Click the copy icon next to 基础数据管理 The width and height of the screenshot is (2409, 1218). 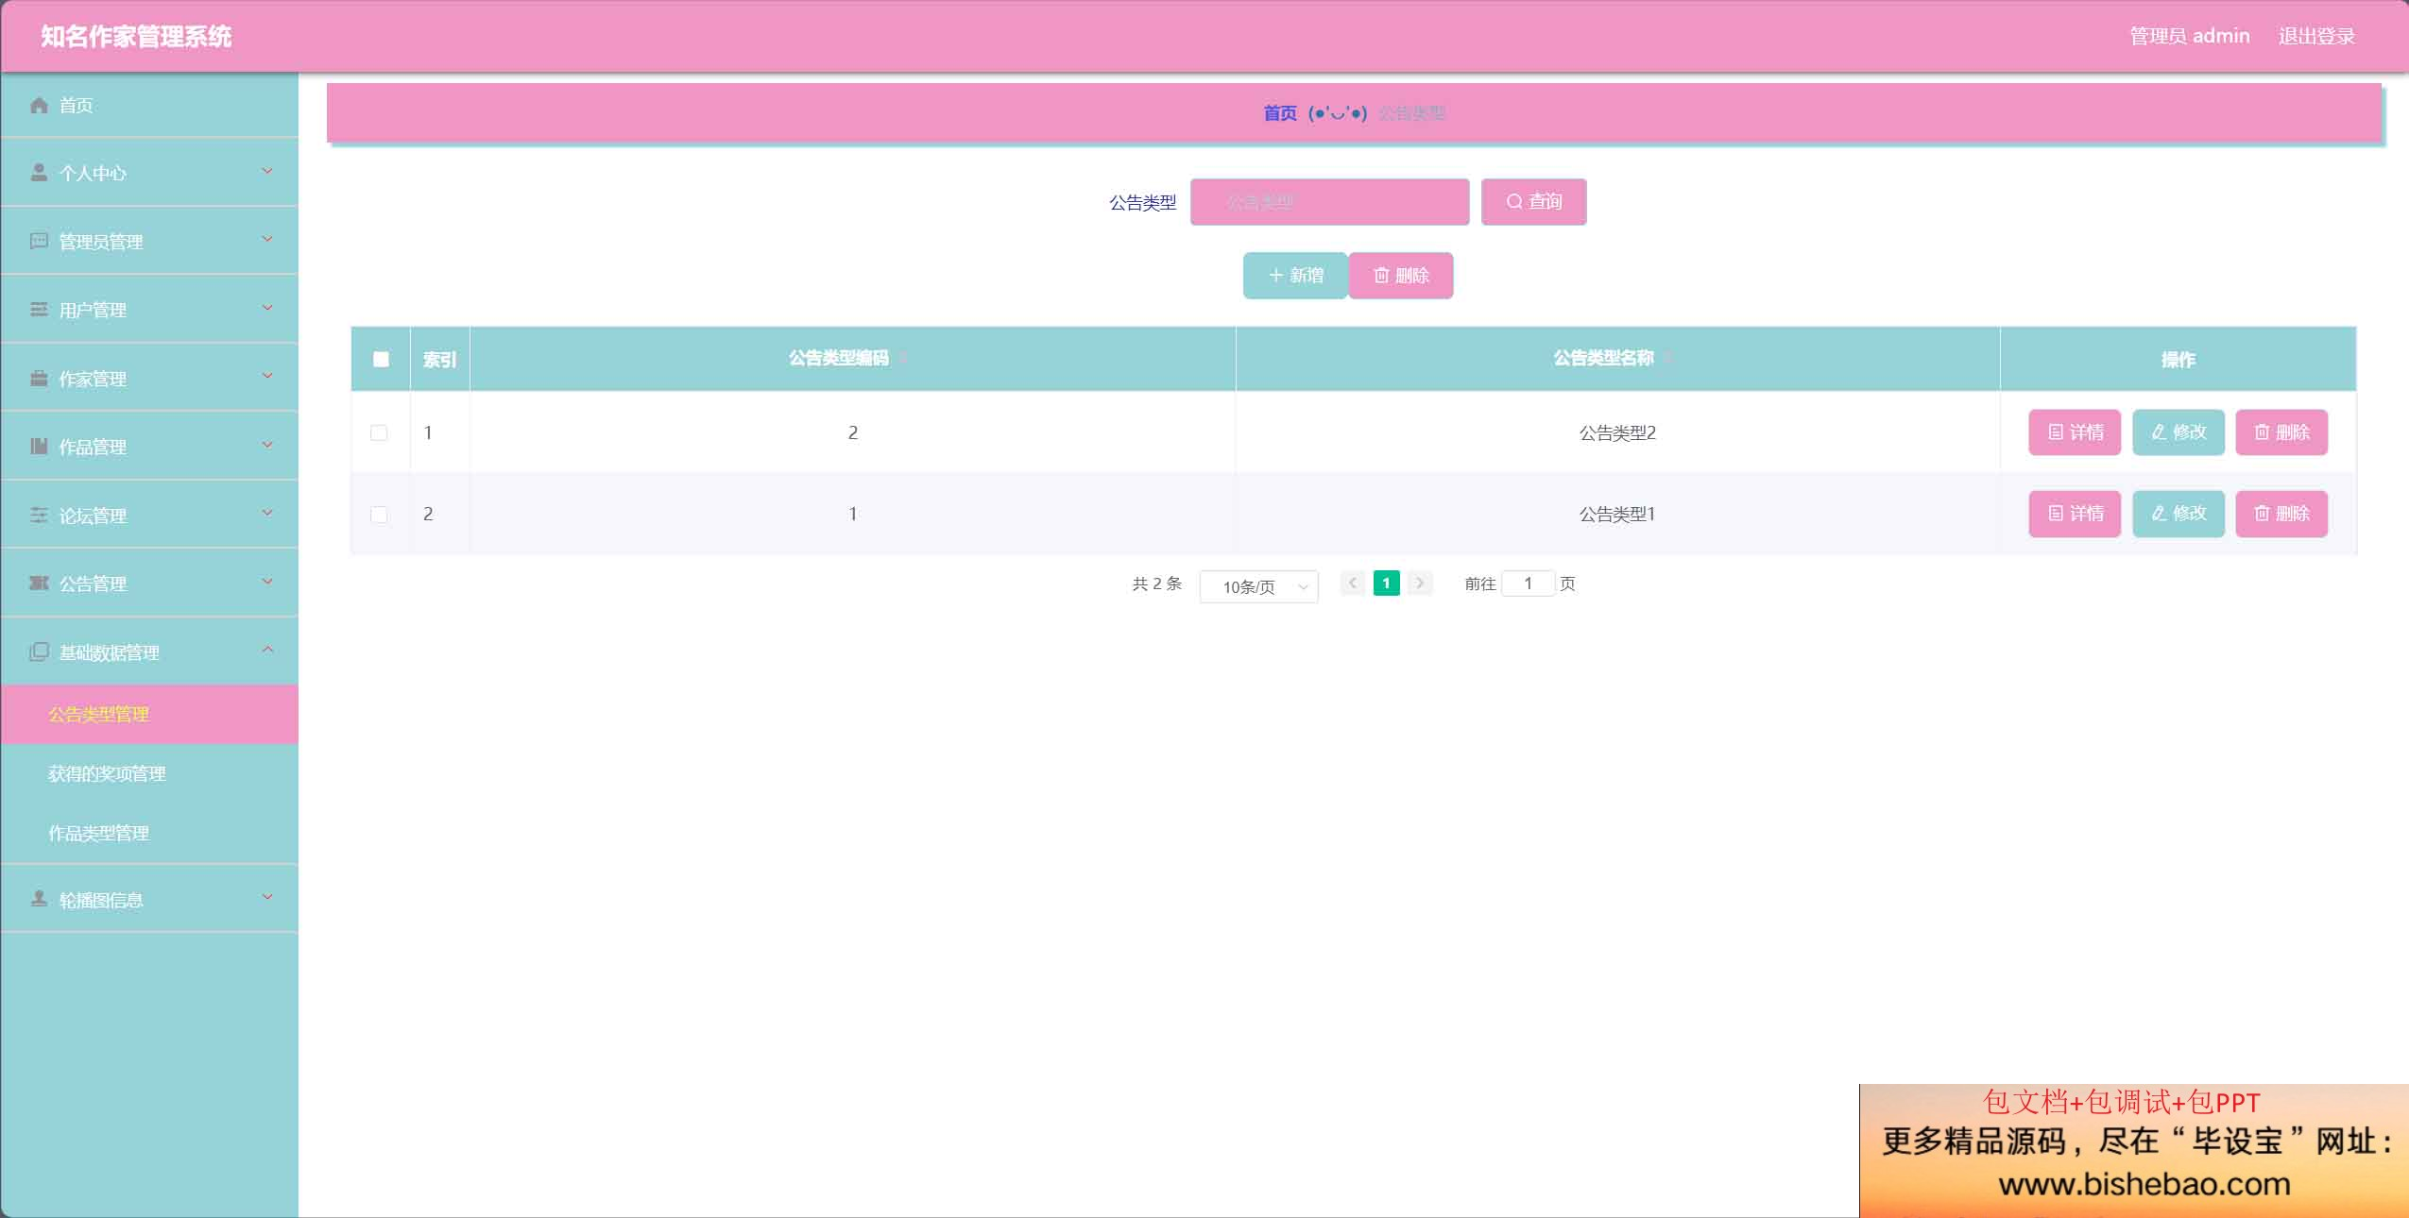coord(39,652)
